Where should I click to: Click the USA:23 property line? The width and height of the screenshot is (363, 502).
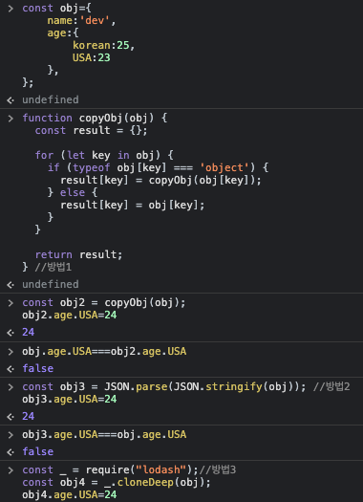point(91,57)
